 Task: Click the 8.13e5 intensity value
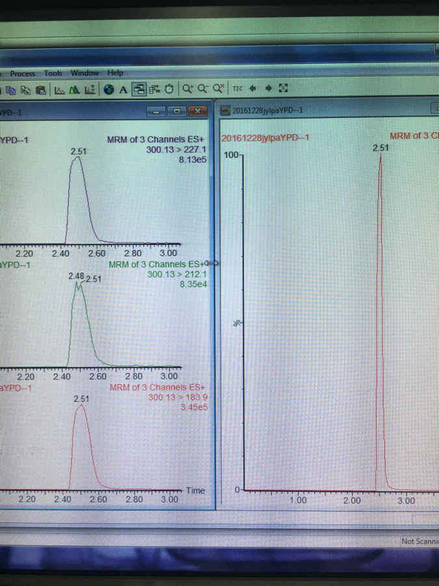coord(193,160)
